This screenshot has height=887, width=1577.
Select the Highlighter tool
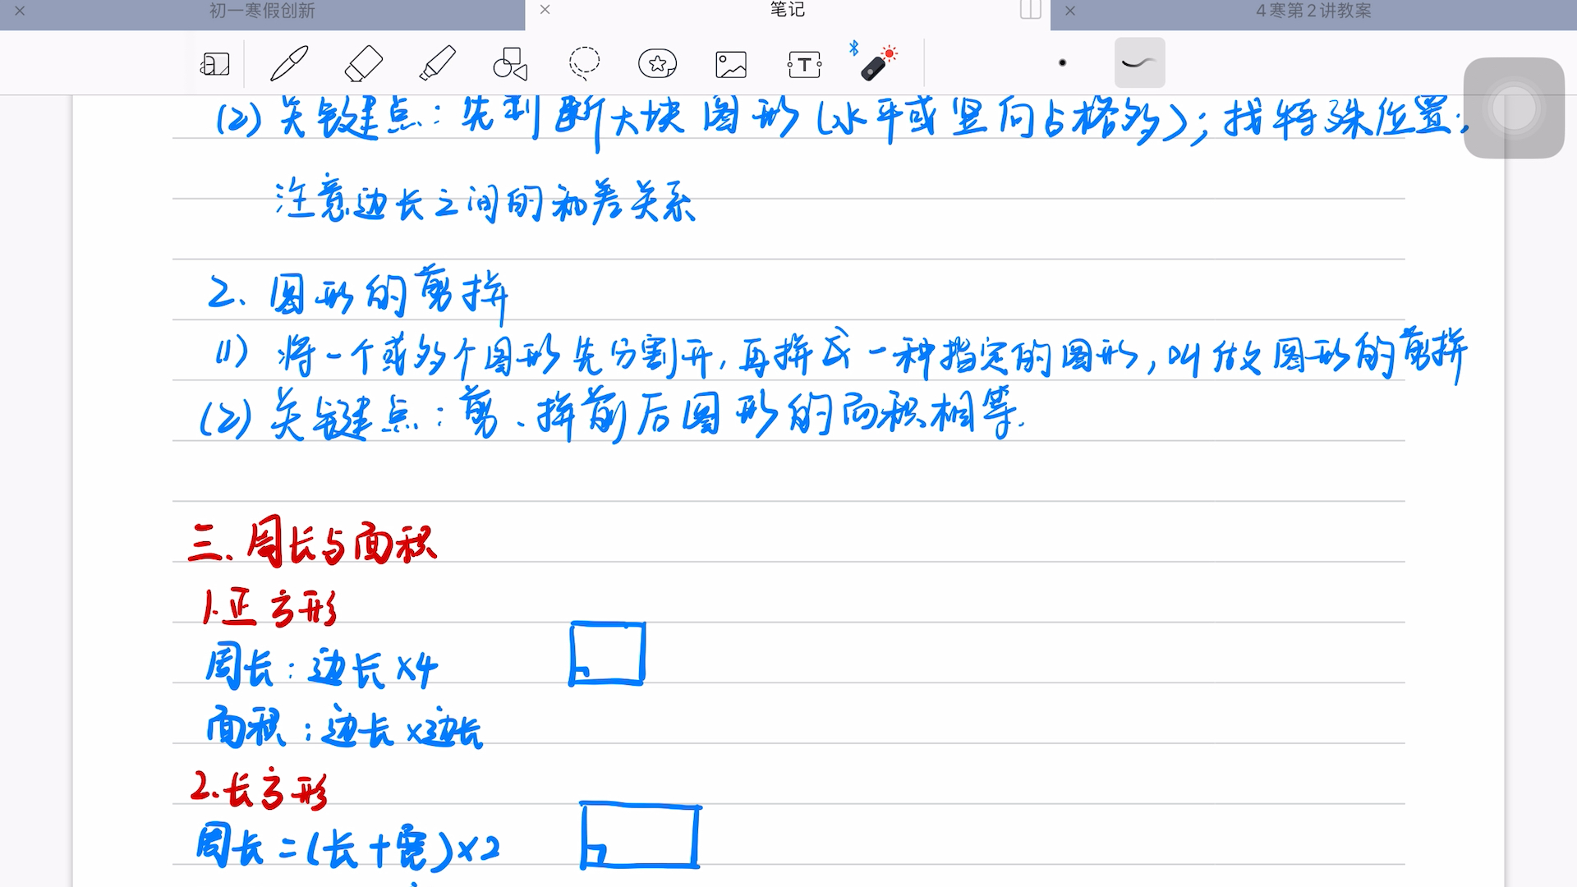pos(433,62)
